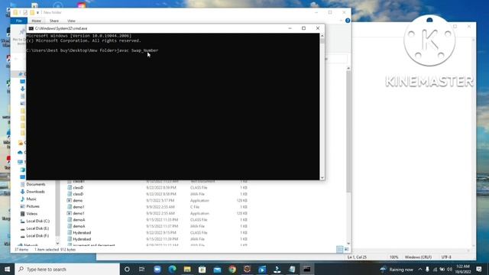Click Ln 1, Col 25 in Notepad status bar
The width and height of the screenshot is (489, 275).
click(357, 257)
